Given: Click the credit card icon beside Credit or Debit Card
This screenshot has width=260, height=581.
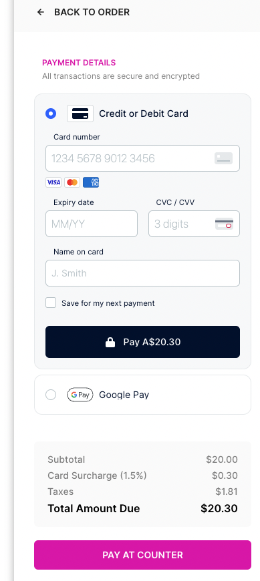Looking at the screenshot, I should coord(80,114).
